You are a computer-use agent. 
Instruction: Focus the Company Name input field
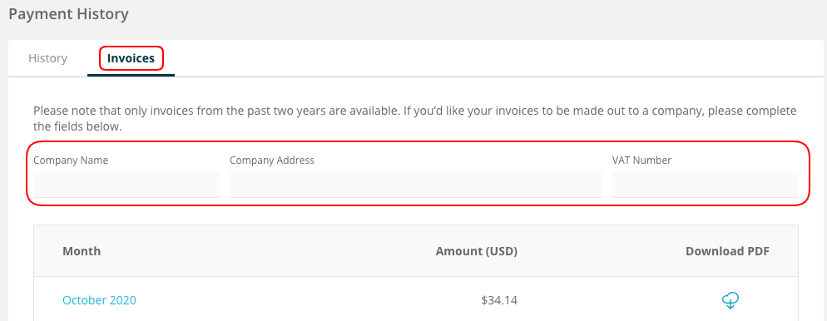coord(126,185)
